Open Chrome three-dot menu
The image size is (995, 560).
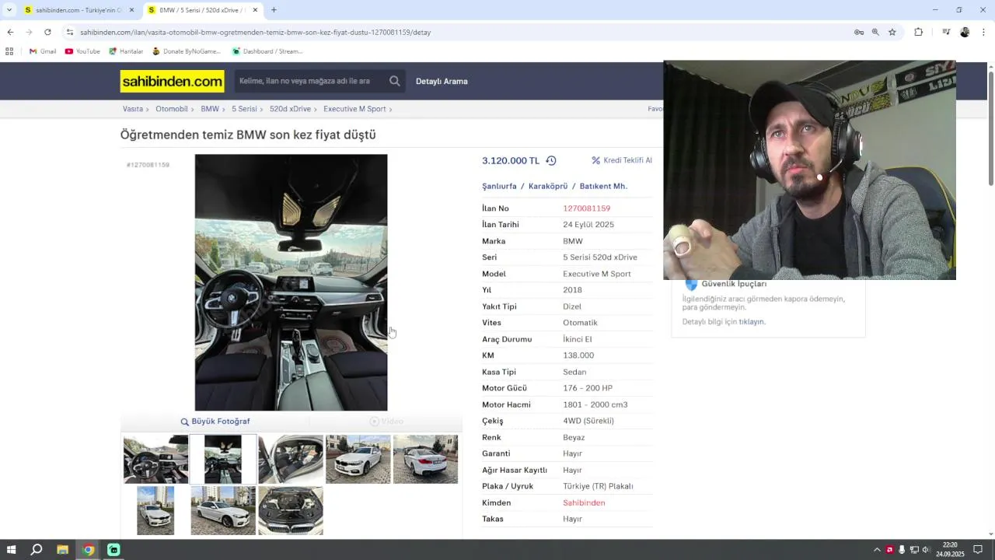pos(983,32)
